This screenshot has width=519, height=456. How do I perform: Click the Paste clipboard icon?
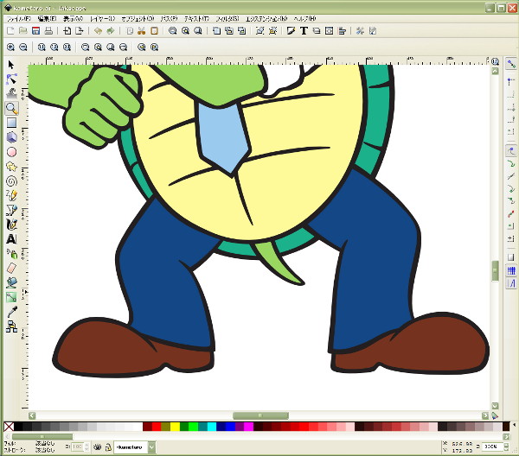[154, 31]
